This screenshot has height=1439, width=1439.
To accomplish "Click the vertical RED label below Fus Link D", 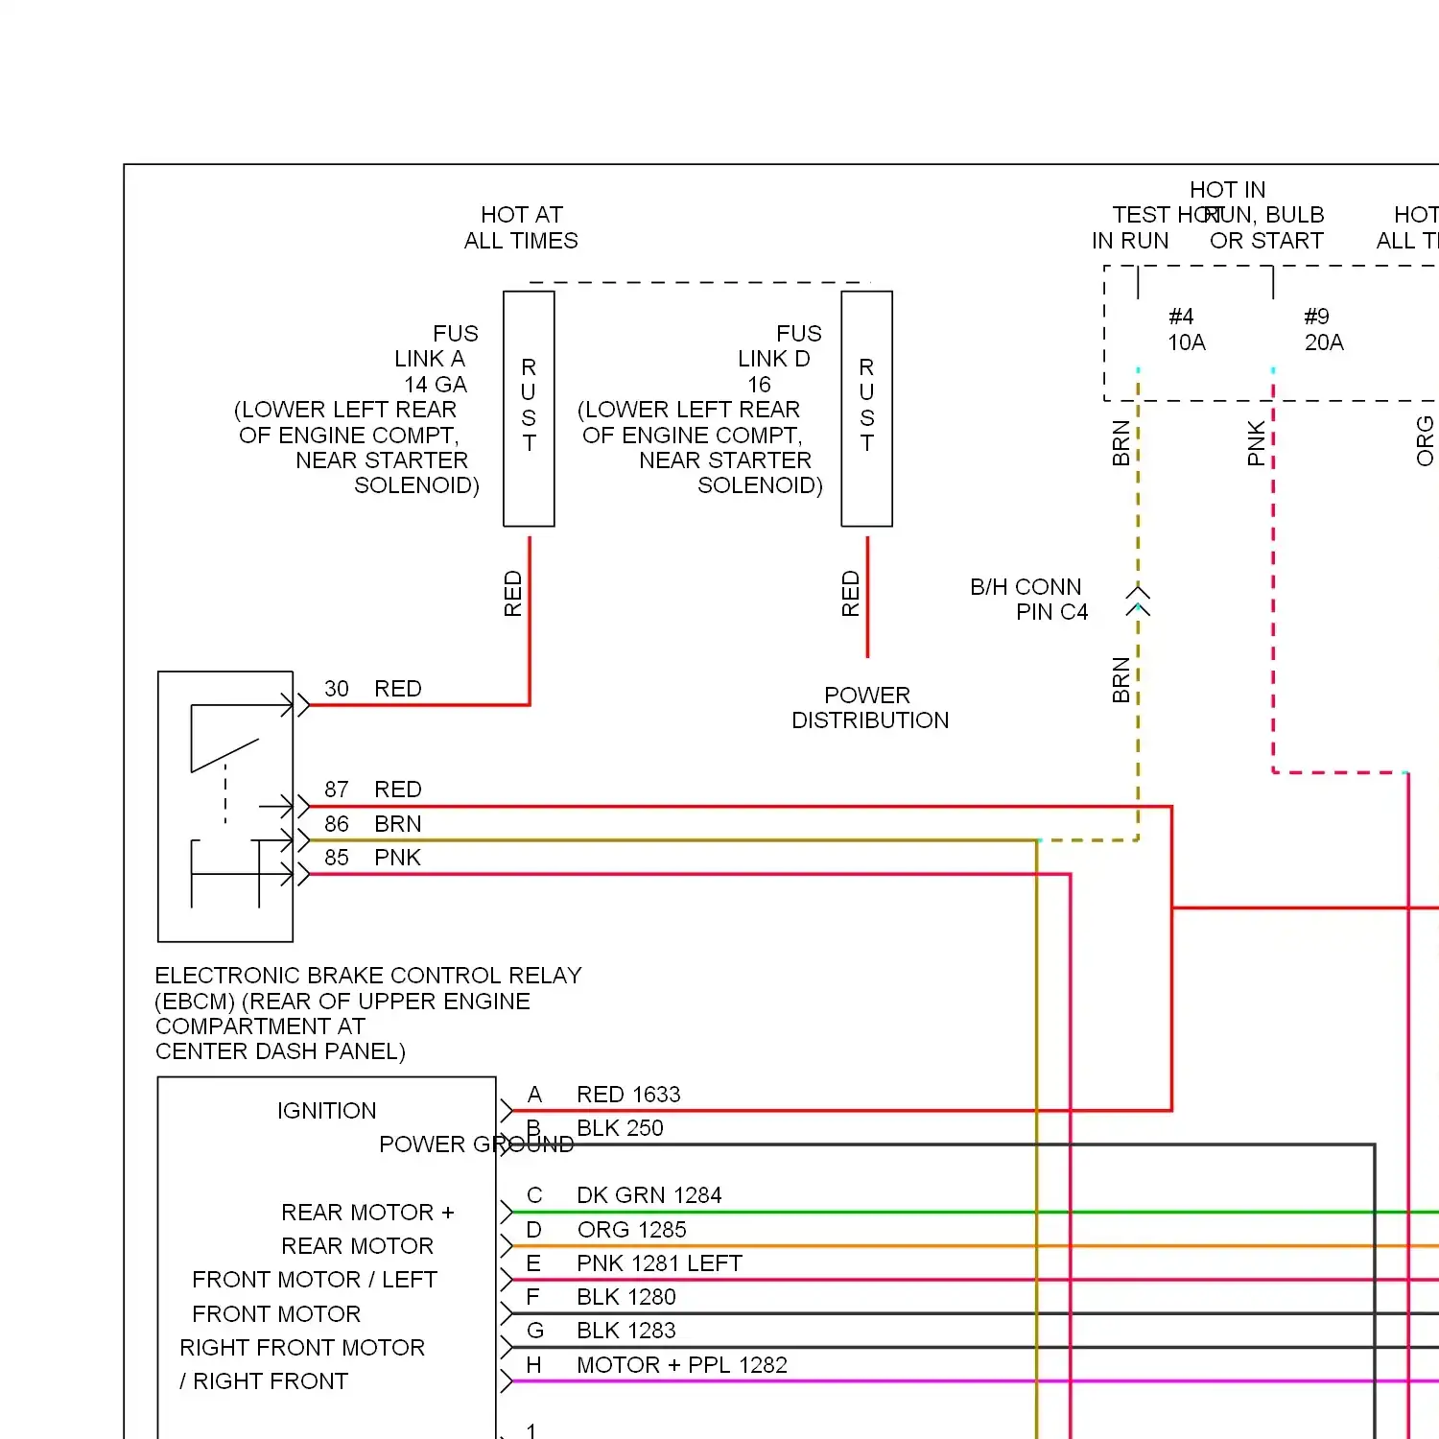I will pos(851,594).
